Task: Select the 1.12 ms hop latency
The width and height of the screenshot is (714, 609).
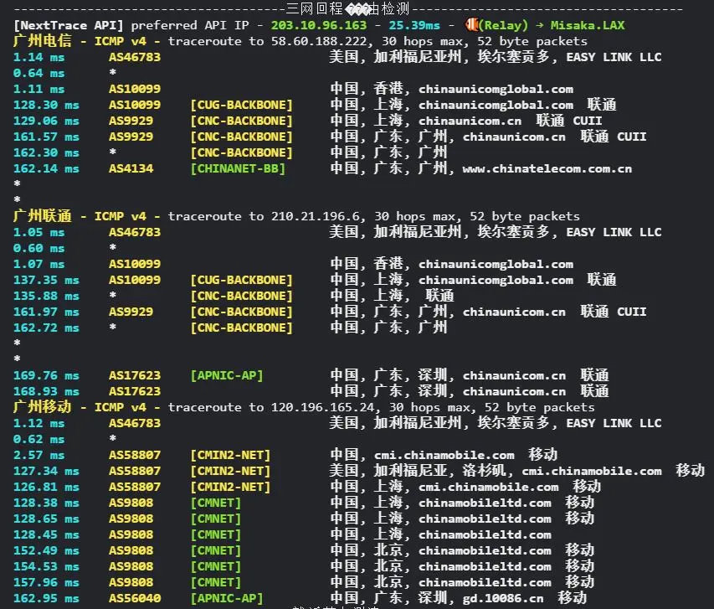Action: [39, 423]
